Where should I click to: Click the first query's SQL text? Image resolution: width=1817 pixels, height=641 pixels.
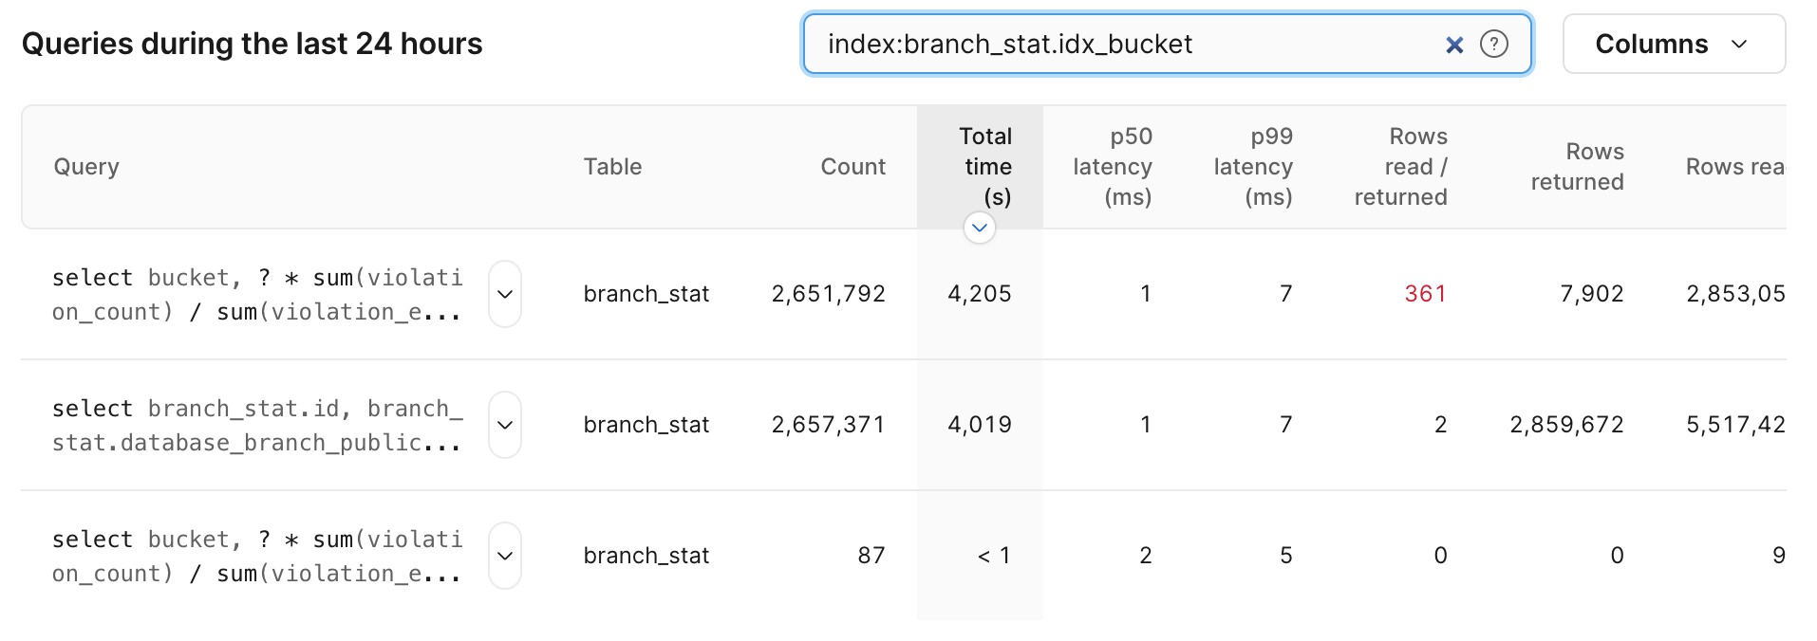pos(256,294)
